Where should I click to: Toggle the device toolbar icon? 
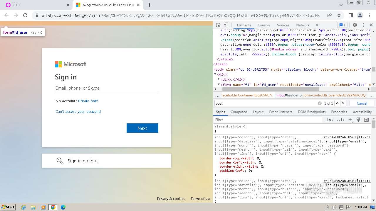226,25
